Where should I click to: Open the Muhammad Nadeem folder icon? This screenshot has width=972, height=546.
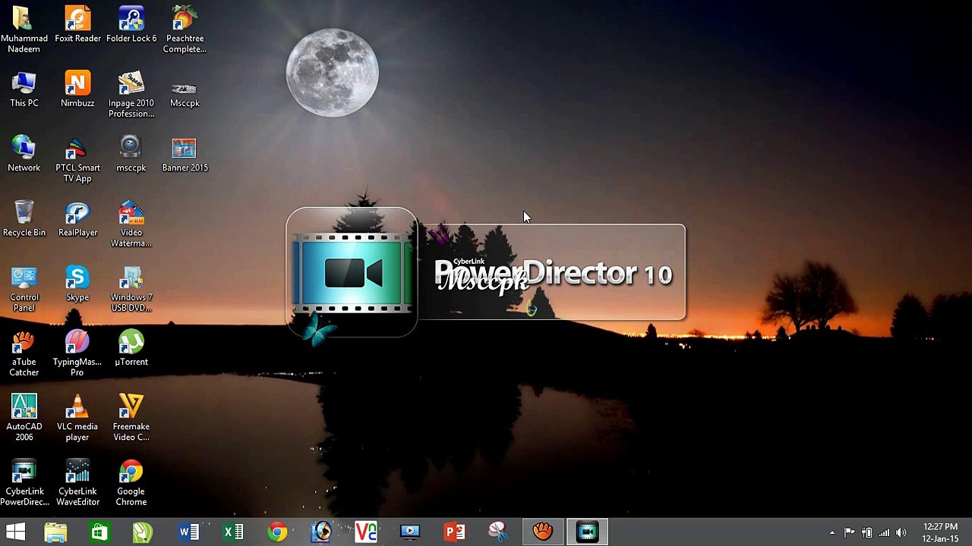[x=24, y=30]
